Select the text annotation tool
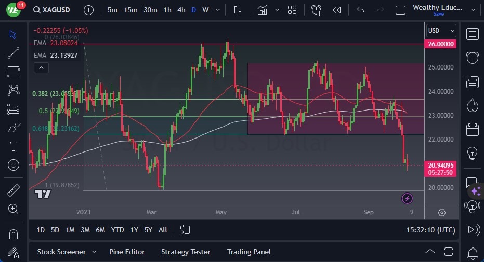This screenshot has height=262, width=484. [x=14, y=146]
